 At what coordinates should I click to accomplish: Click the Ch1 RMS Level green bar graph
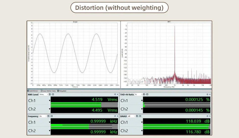click(84, 103)
